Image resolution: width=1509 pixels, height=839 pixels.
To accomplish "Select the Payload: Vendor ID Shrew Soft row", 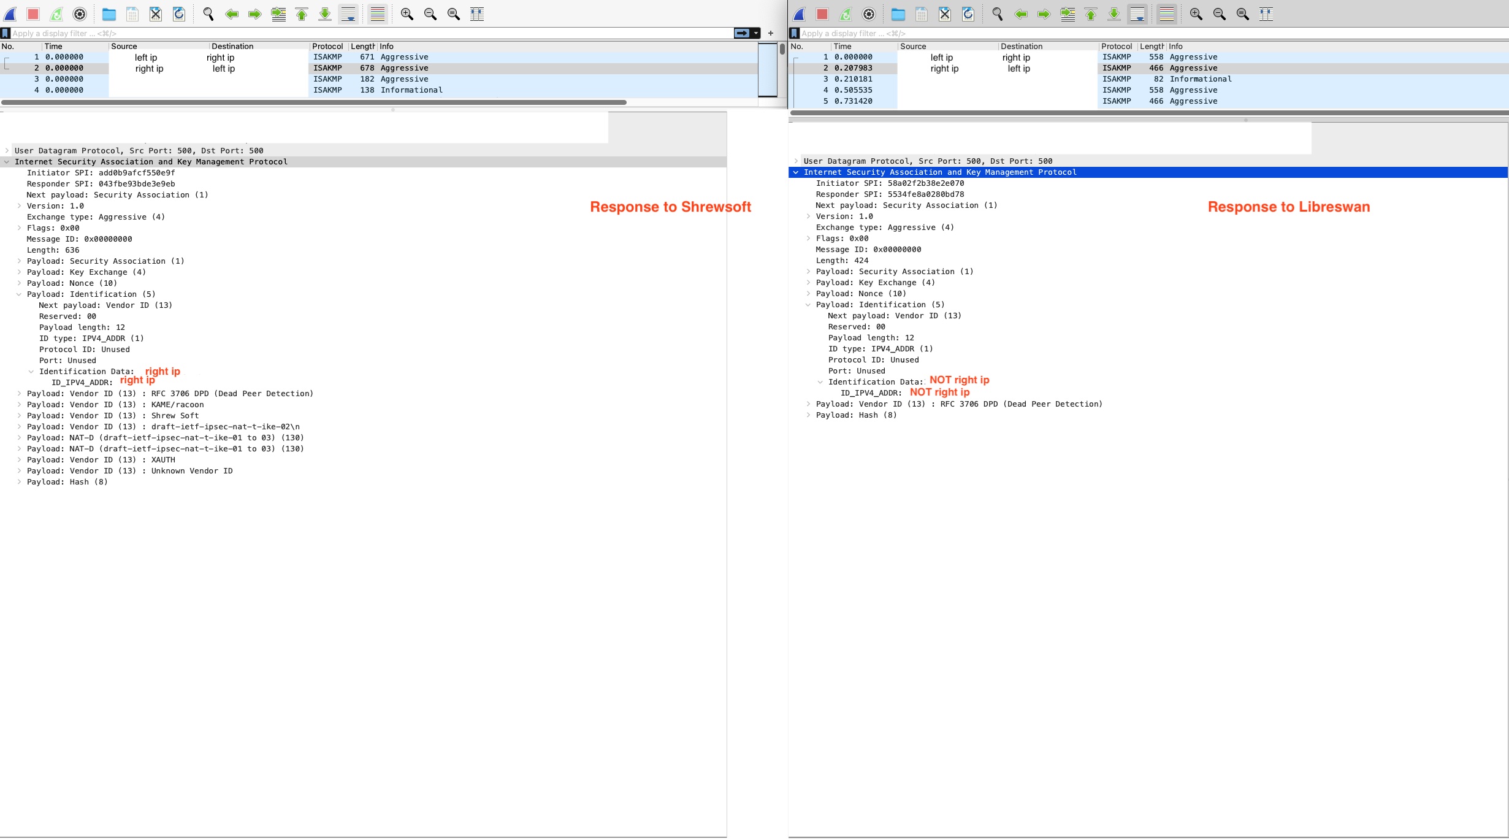I will pyautogui.click(x=113, y=416).
